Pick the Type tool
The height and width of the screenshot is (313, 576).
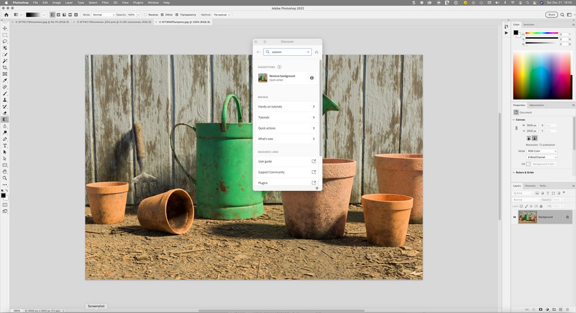pyautogui.click(x=5, y=146)
